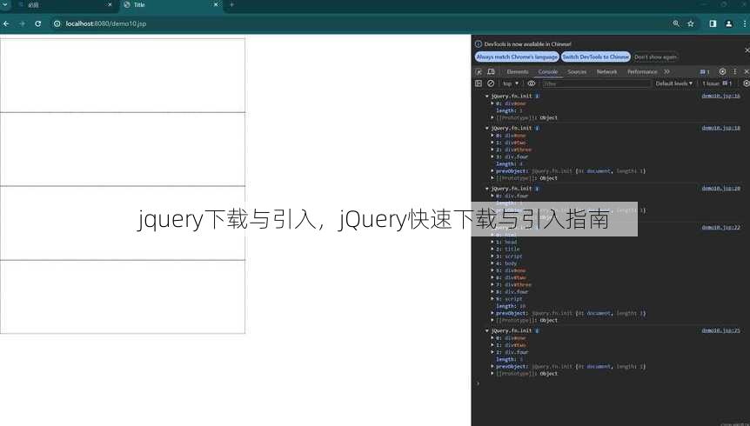
Task: Select the length: 10 text
Action: (x=511, y=306)
